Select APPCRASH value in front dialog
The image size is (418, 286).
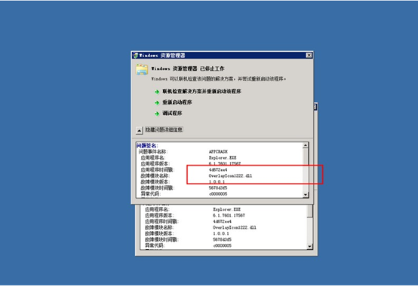click(218, 152)
